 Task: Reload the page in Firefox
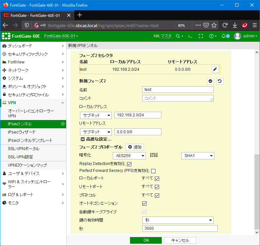coord(225,25)
